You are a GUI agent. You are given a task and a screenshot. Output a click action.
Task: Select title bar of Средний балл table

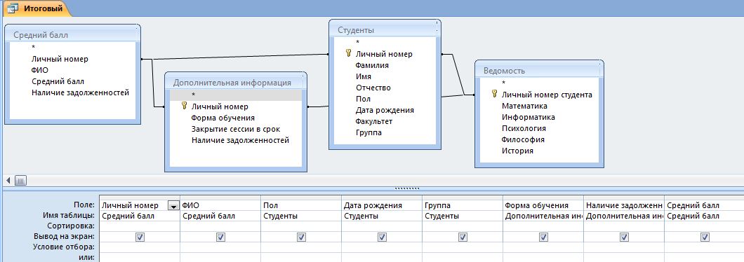(x=72, y=34)
